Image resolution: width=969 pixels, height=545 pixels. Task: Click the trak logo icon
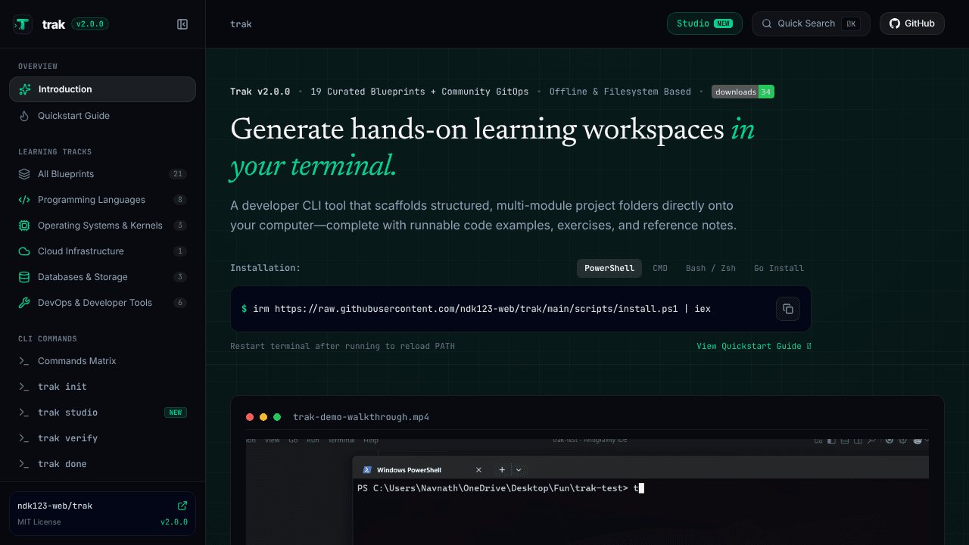[x=23, y=24]
